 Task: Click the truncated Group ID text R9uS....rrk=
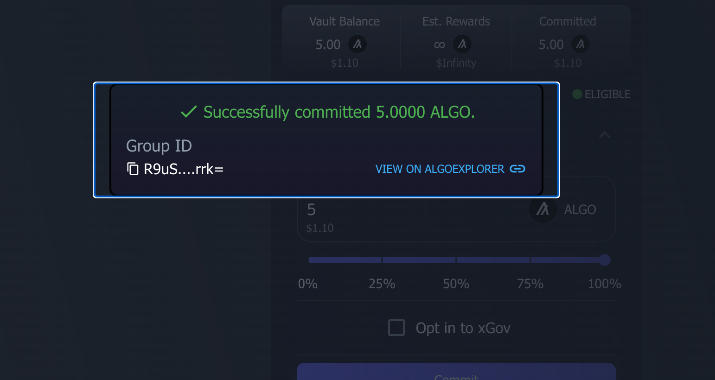(184, 169)
